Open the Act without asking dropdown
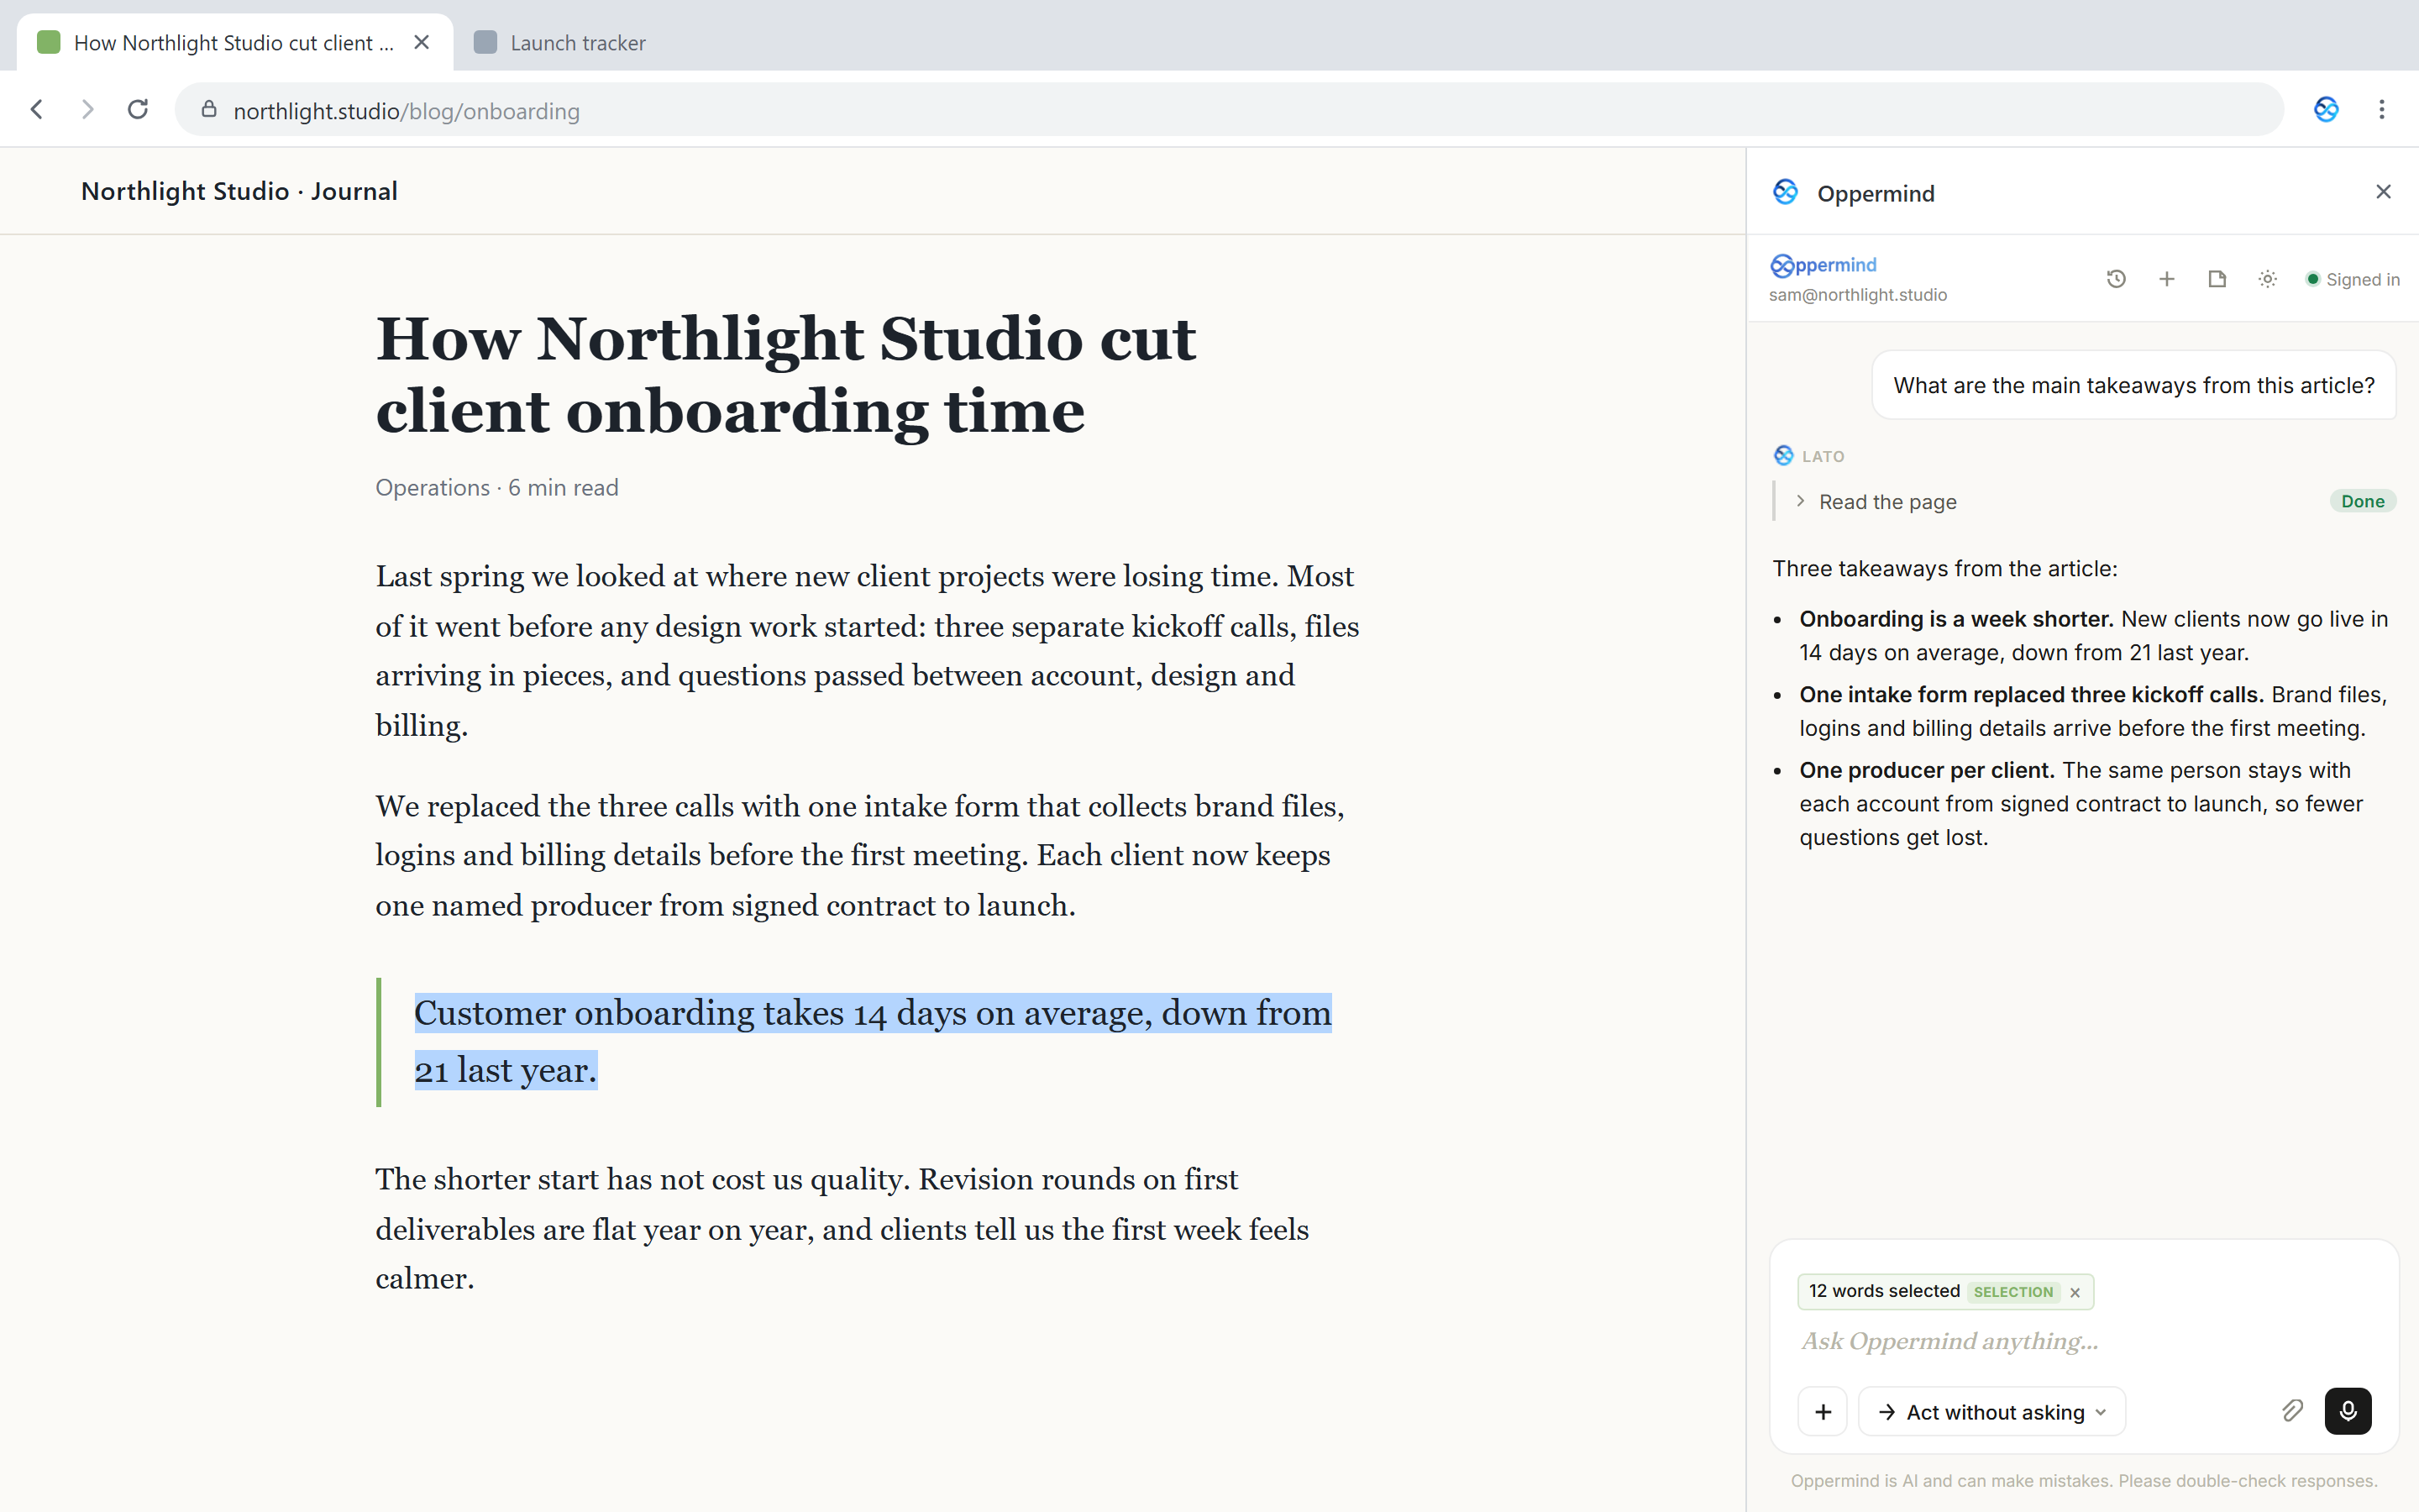Viewport: 2419px width, 1512px height. [1992, 1412]
